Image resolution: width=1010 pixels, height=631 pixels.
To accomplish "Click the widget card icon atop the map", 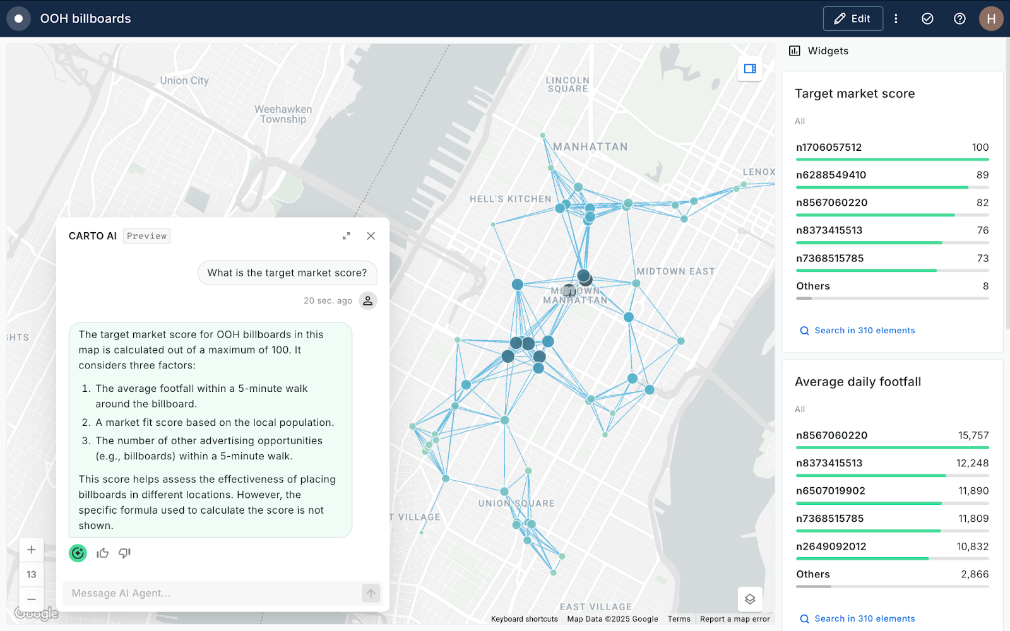I will (x=750, y=69).
